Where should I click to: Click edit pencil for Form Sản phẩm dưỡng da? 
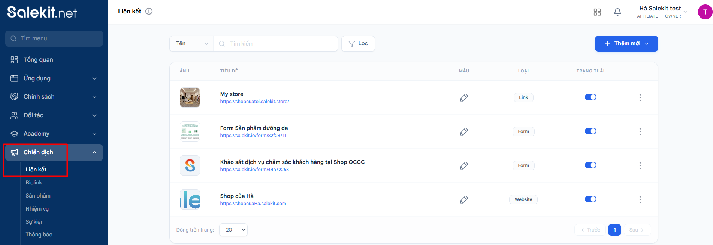[464, 131]
